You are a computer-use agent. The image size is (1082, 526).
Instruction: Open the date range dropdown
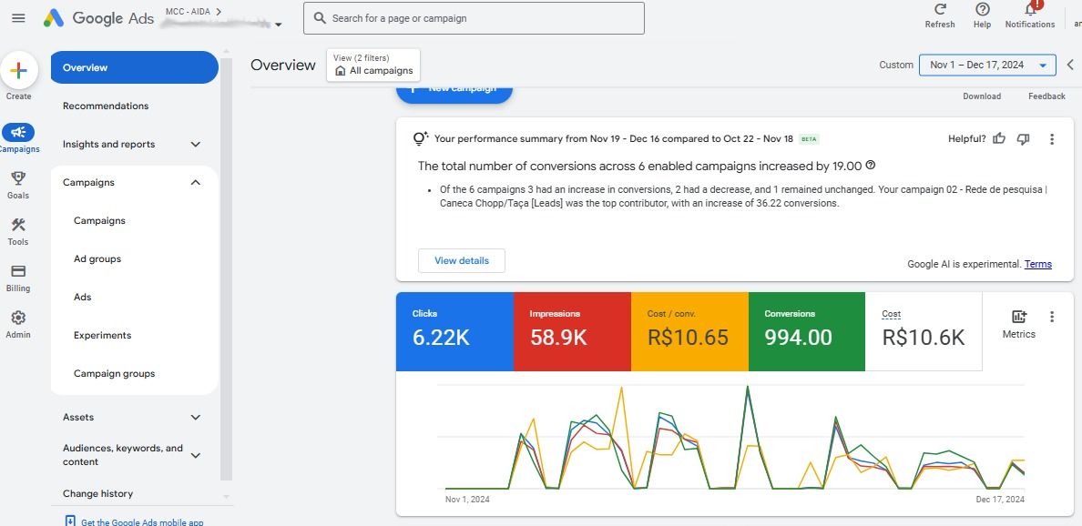click(986, 65)
